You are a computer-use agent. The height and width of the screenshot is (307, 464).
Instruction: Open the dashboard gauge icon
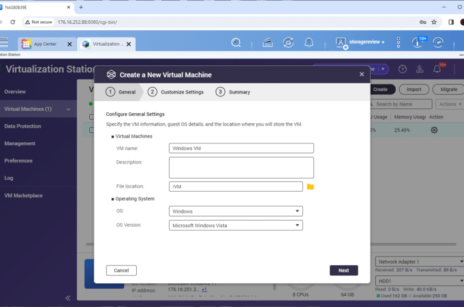(438, 43)
